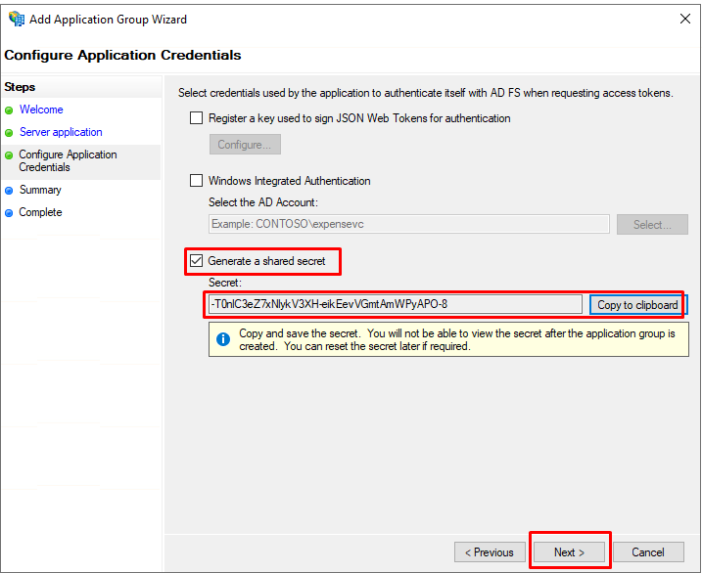Image resolution: width=702 pixels, height=573 pixels.
Task: Cancel the wizard
Action: pyautogui.click(x=648, y=552)
